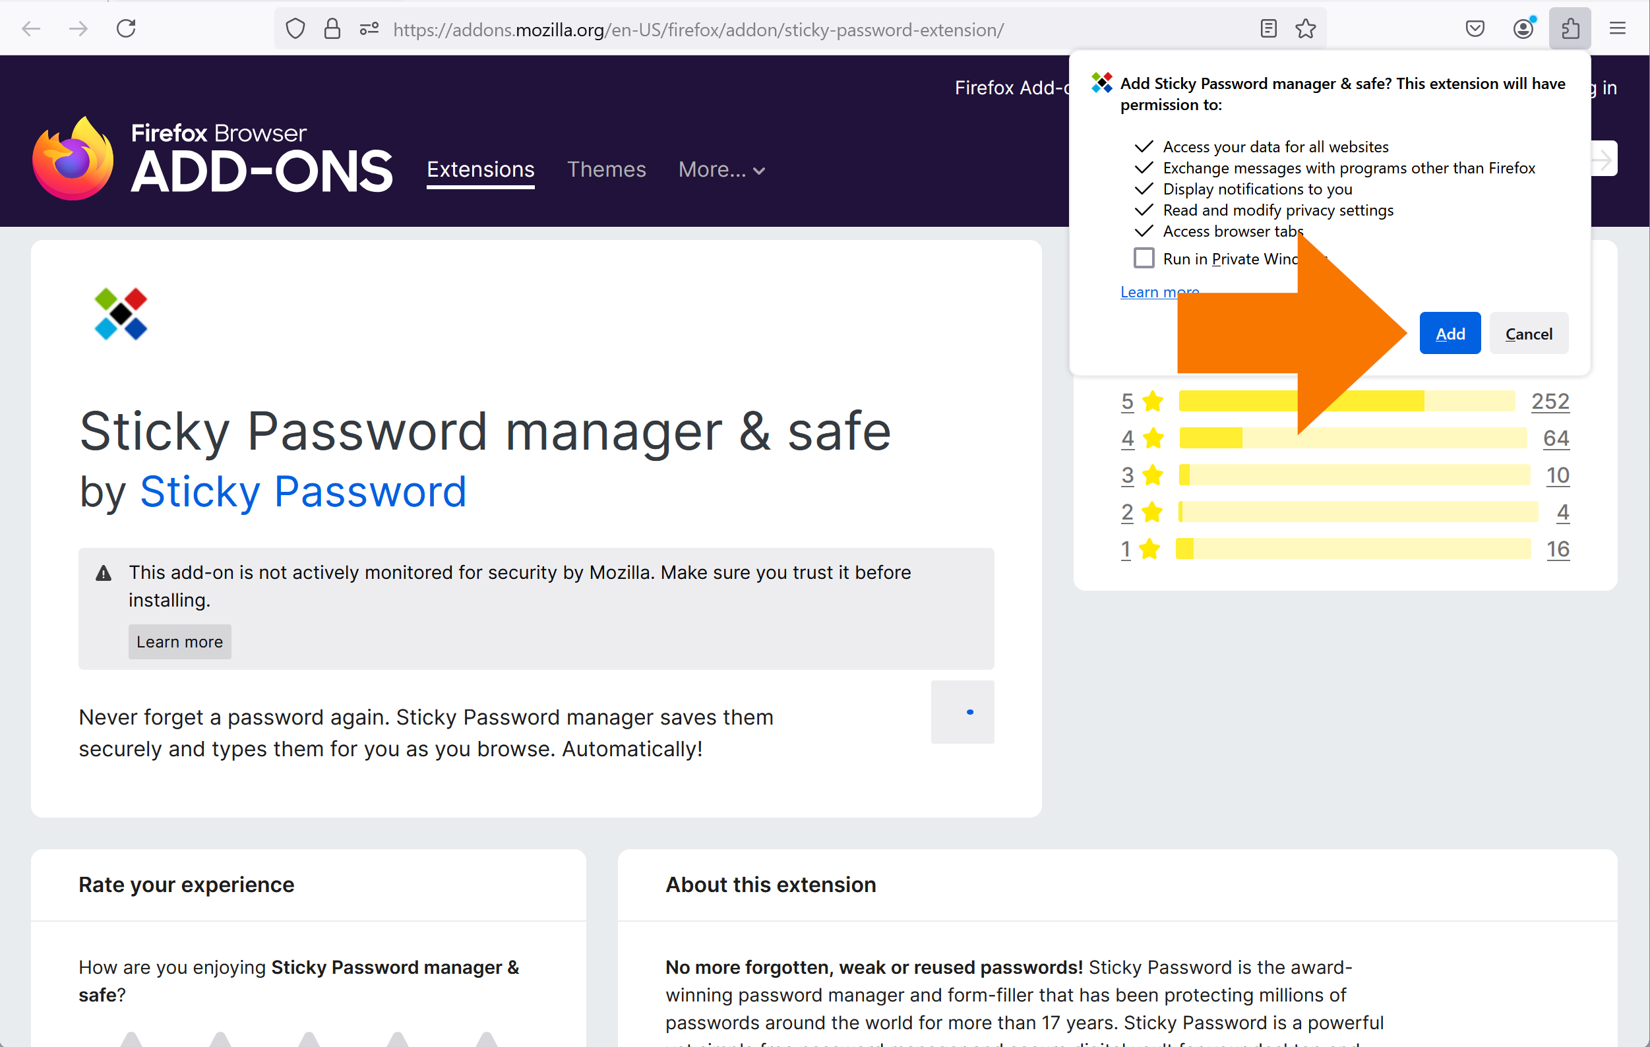Click 'Exchange messages with programs' permission text
The width and height of the screenshot is (1650, 1047).
coord(1349,168)
